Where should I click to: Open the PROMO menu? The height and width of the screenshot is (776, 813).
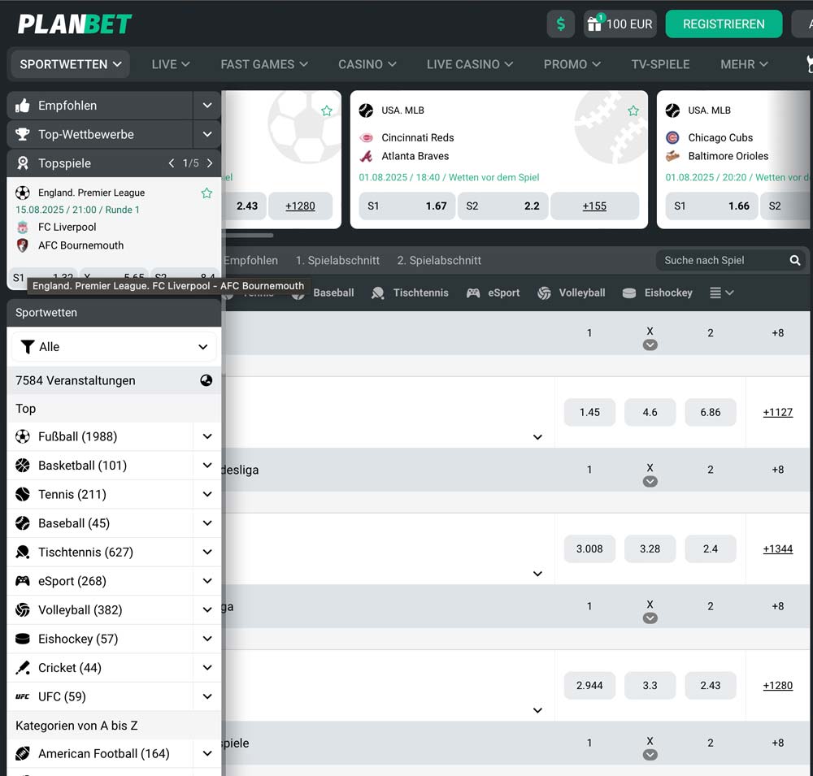(x=572, y=64)
